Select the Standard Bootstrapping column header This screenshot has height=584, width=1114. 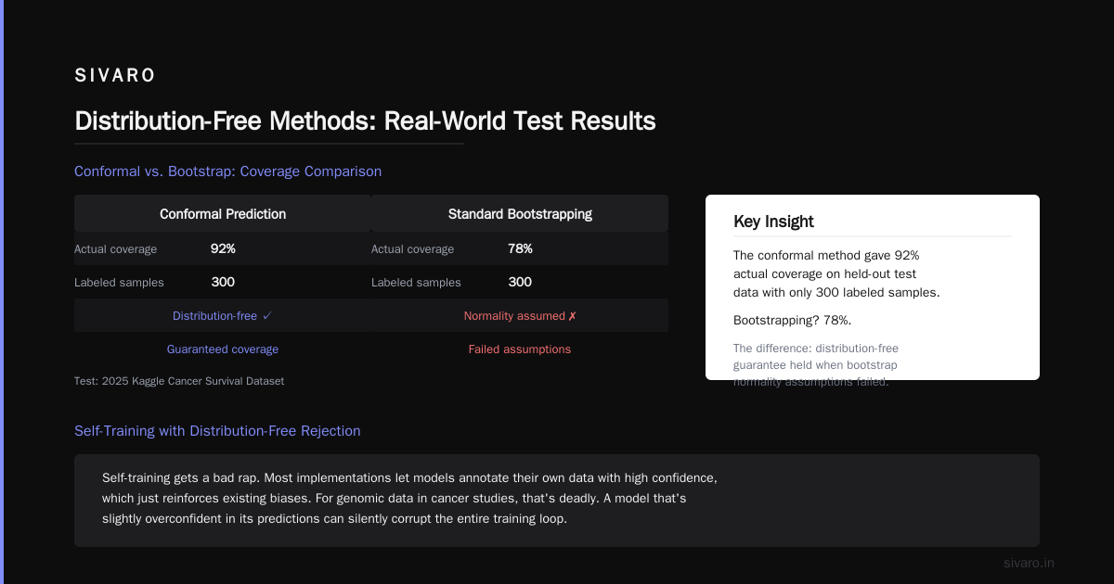[520, 213]
